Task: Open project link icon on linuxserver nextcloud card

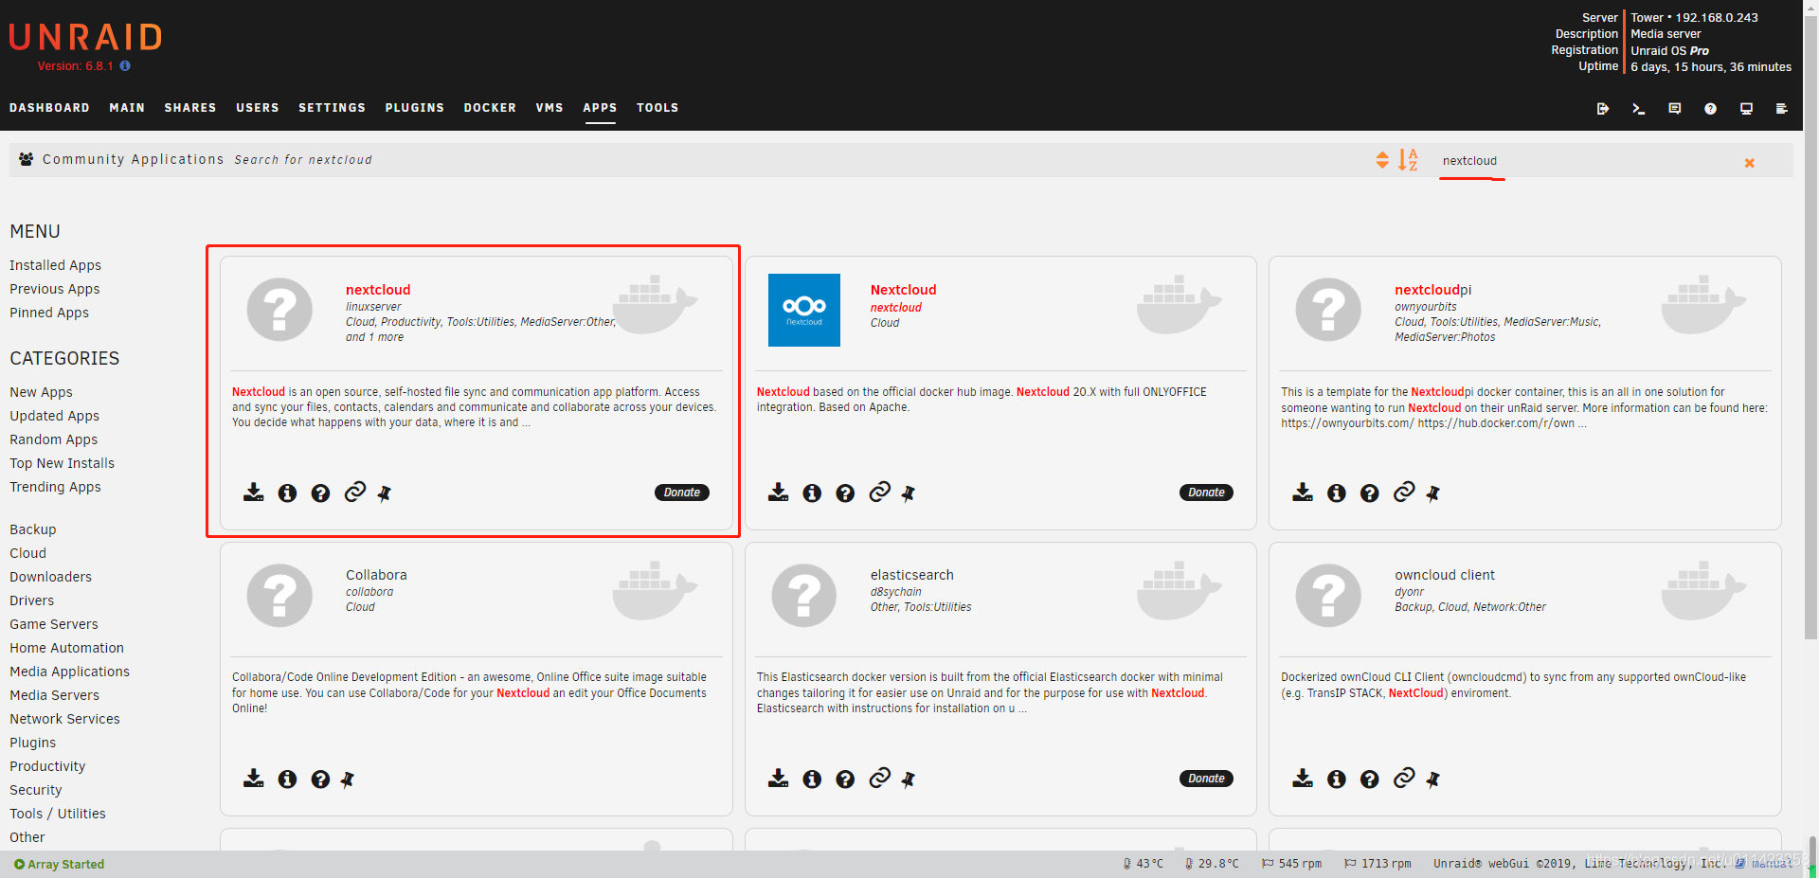Action: click(x=354, y=492)
